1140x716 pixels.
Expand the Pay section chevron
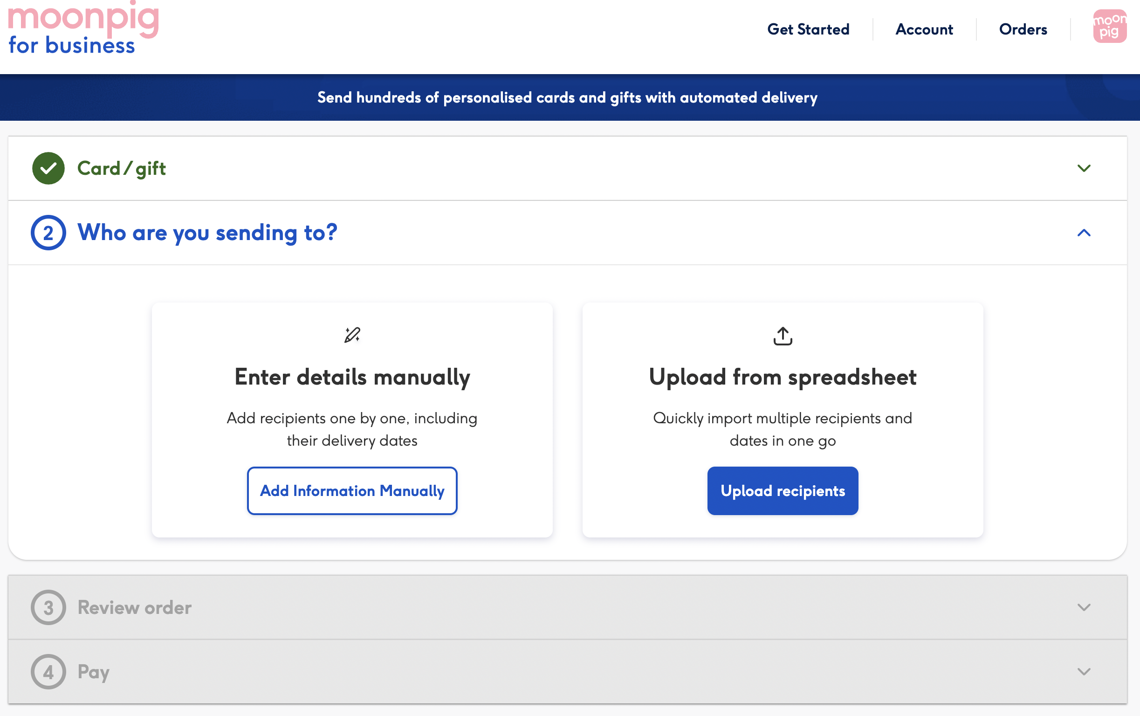click(1084, 672)
